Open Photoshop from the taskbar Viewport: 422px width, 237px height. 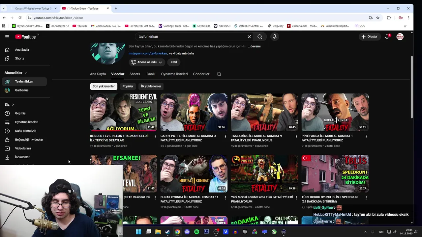coord(206,232)
